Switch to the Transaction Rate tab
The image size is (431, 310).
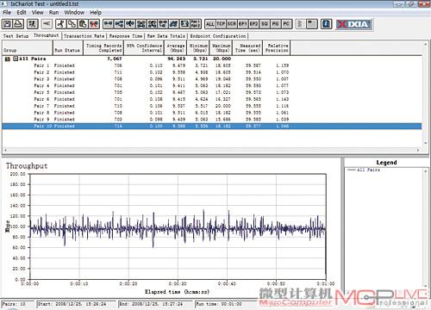pos(84,36)
